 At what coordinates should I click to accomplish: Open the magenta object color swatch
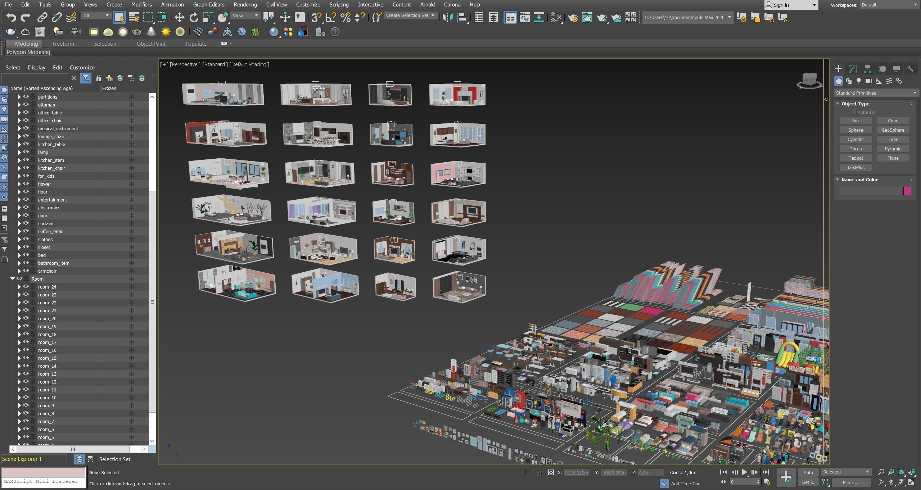(x=907, y=191)
